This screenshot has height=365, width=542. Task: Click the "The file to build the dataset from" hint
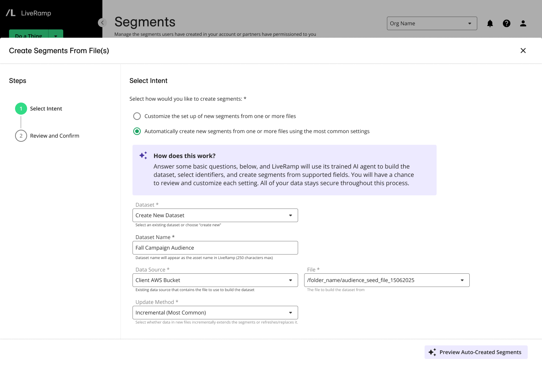click(336, 290)
